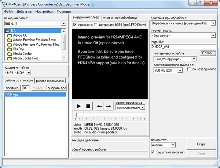Click the avi 4cc... button
The height and width of the screenshot is (168, 220).
[x=38, y=88]
